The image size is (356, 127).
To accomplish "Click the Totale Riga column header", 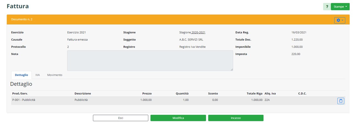I will [254, 94].
